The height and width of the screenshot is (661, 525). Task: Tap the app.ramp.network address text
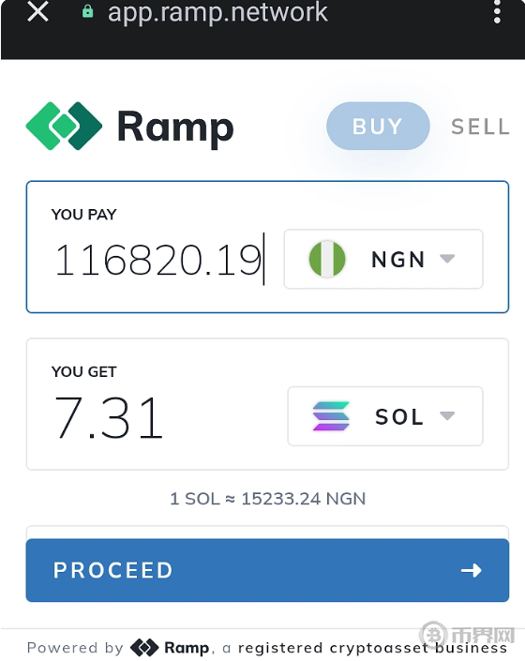pyautogui.click(x=217, y=12)
